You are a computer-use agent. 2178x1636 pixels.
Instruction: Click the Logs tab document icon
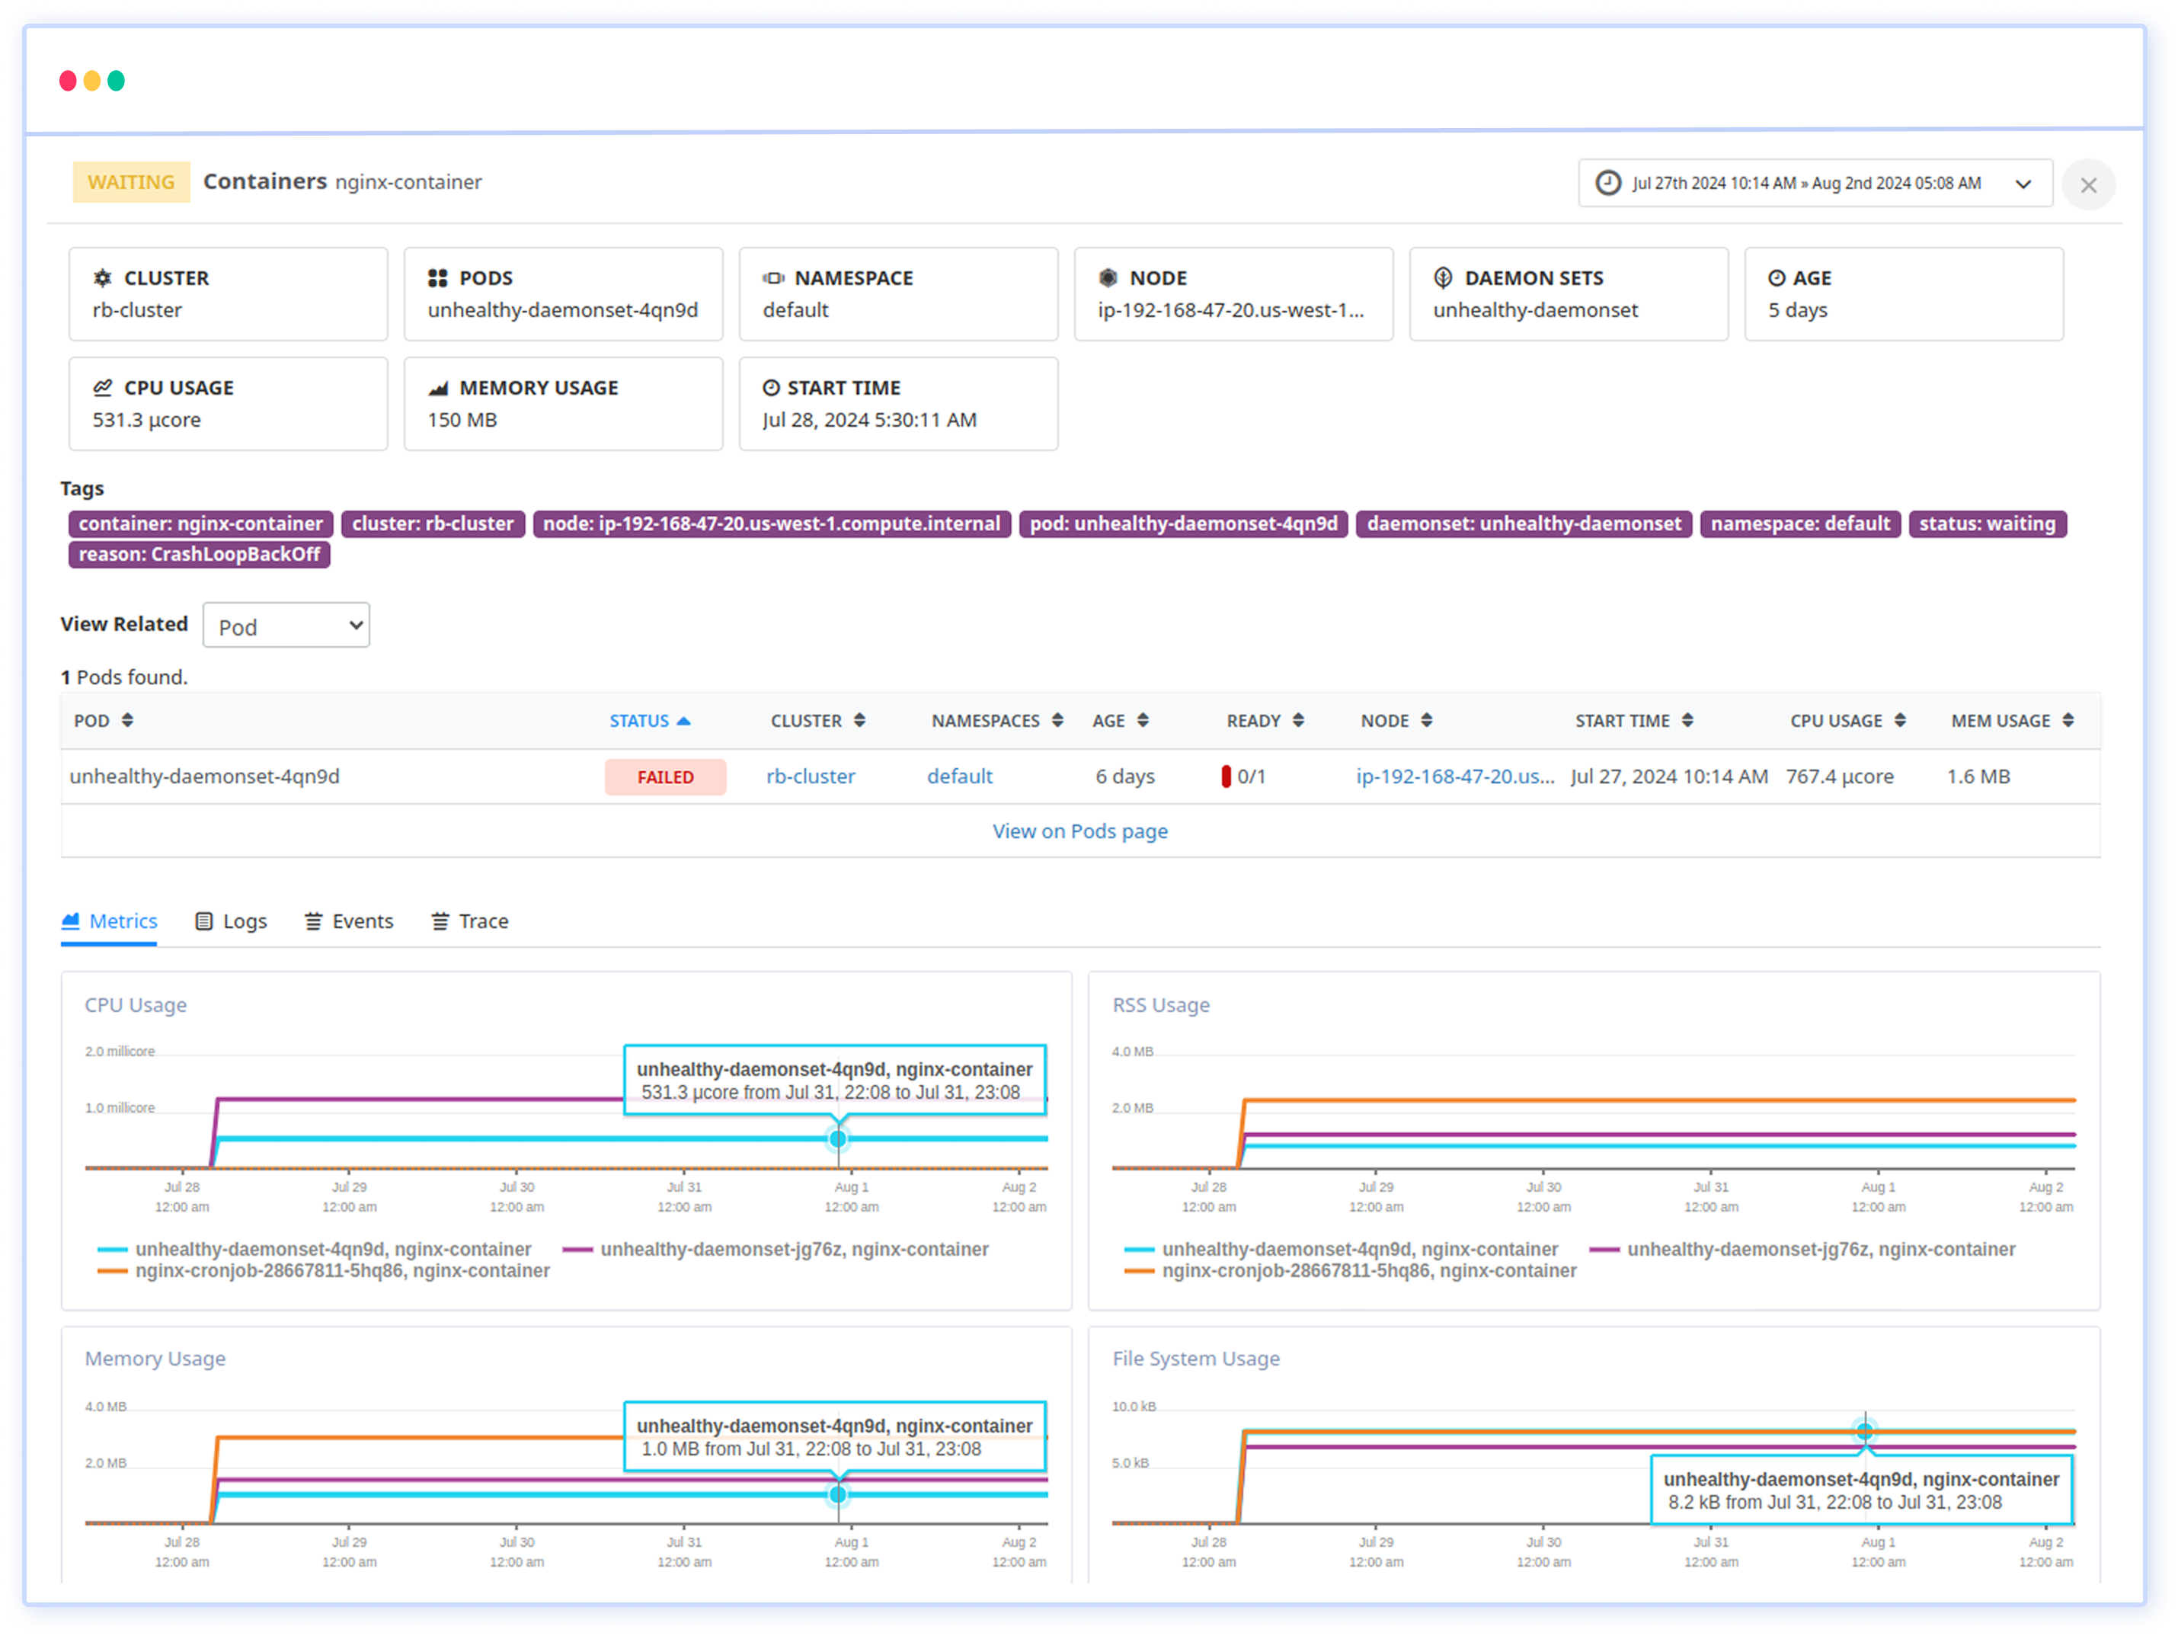pos(204,922)
